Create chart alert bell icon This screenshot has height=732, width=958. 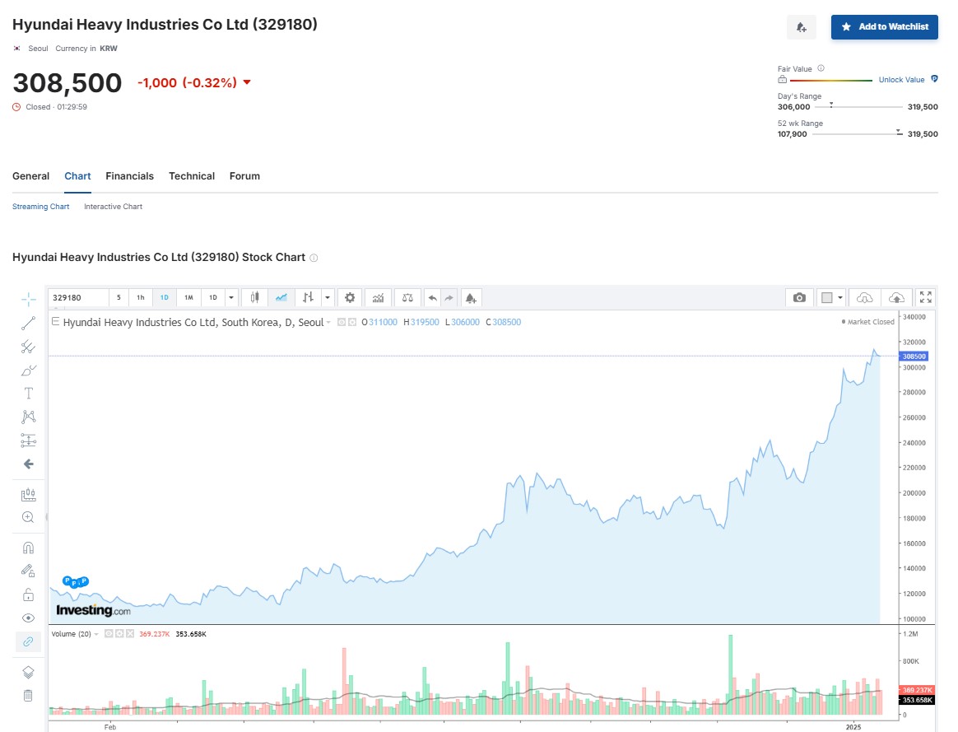(471, 297)
